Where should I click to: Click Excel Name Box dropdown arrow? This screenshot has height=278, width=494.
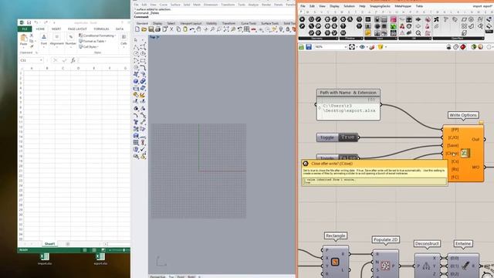coord(41,60)
